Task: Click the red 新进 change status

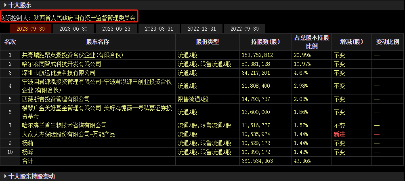Action: tap(340, 134)
